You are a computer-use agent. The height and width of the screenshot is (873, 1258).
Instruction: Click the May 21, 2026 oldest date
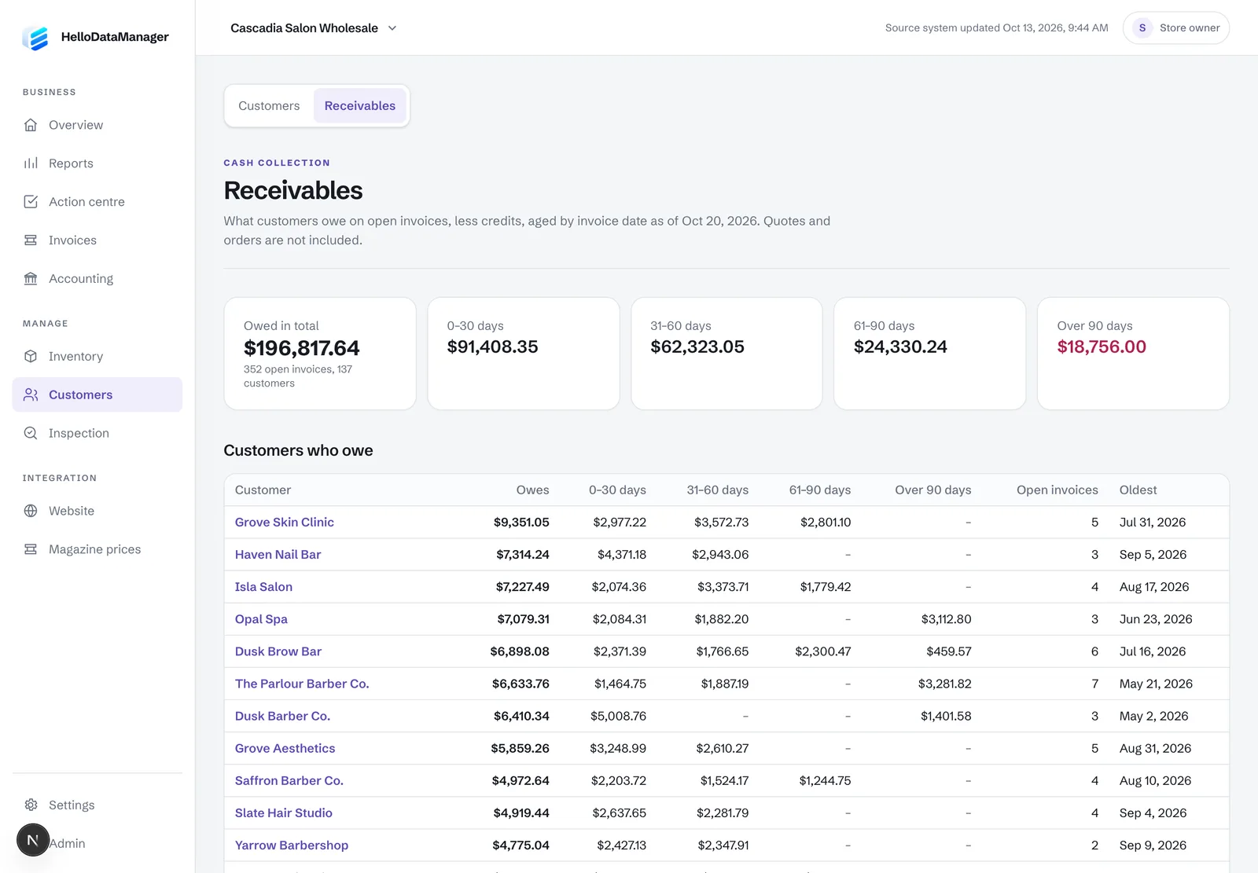point(1156,684)
